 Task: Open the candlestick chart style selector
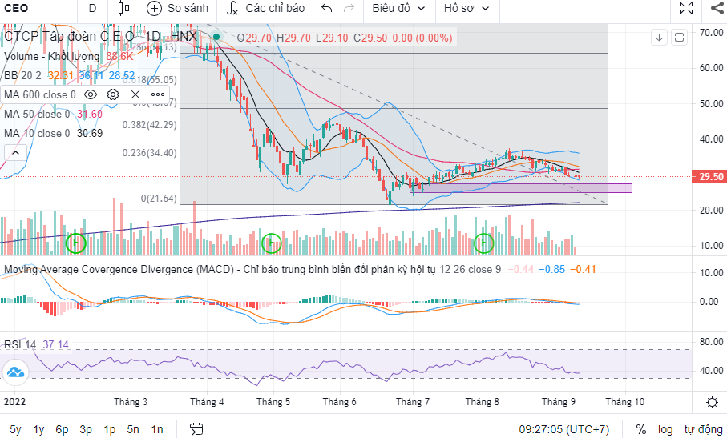(x=123, y=9)
